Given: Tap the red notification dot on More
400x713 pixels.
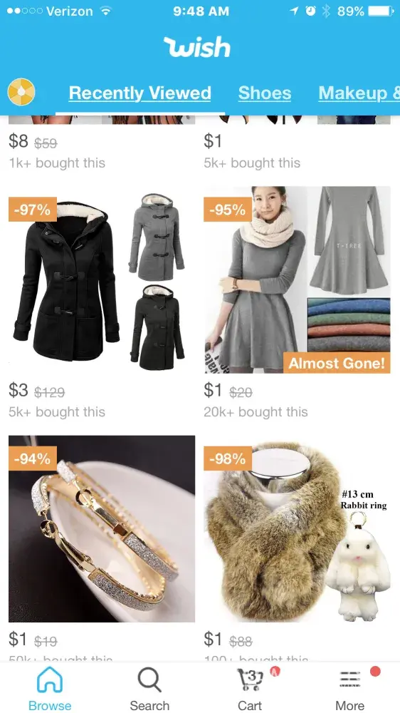Looking at the screenshot, I should tap(375, 671).
